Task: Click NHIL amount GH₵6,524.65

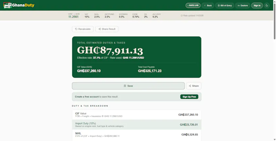Action: tap(189, 134)
